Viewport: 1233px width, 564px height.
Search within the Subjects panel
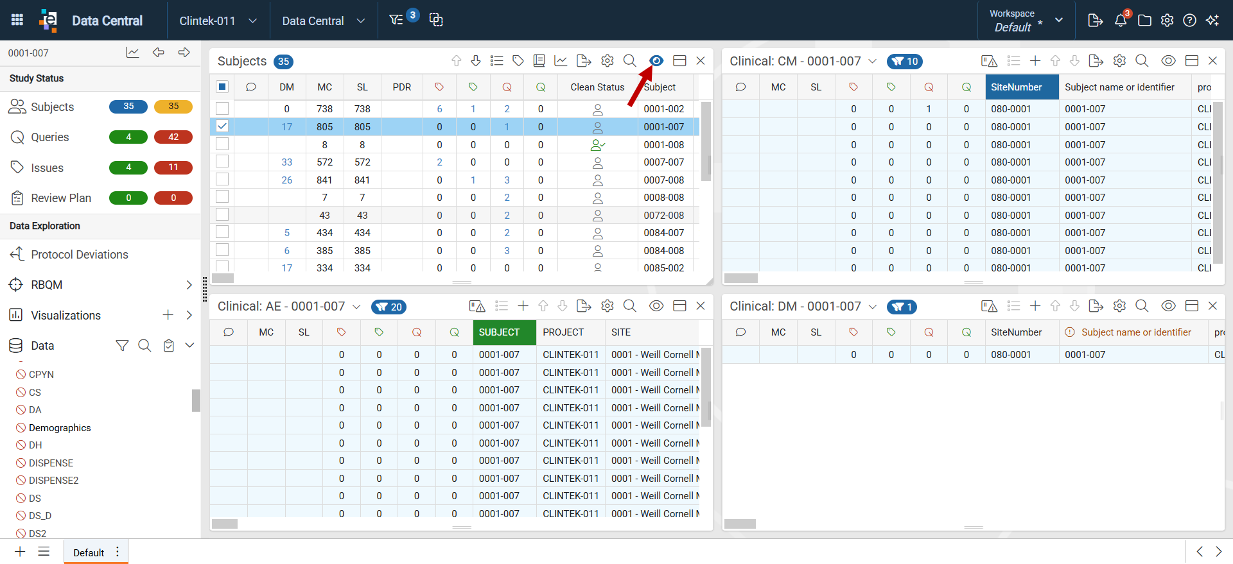(630, 61)
